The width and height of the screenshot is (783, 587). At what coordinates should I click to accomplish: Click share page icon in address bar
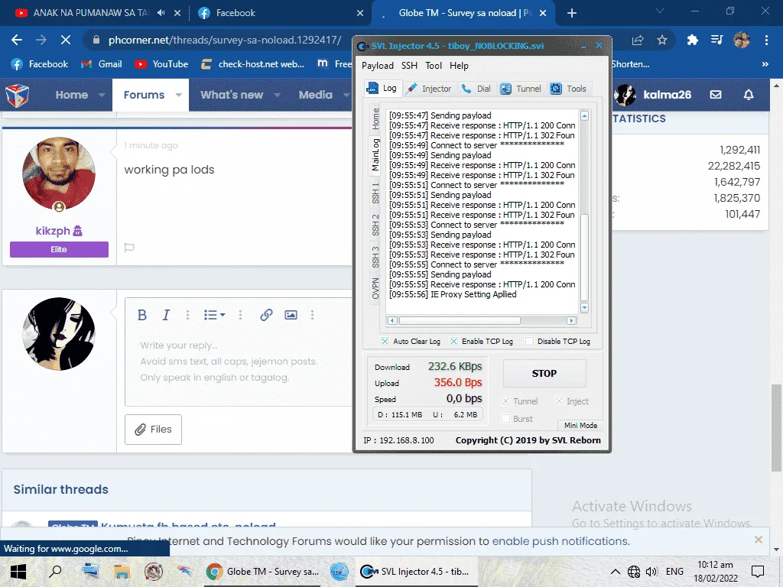(x=638, y=40)
